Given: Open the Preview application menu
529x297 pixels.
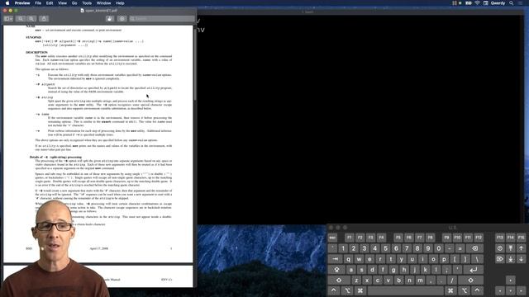Looking at the screenshot, I should (22, 3).
